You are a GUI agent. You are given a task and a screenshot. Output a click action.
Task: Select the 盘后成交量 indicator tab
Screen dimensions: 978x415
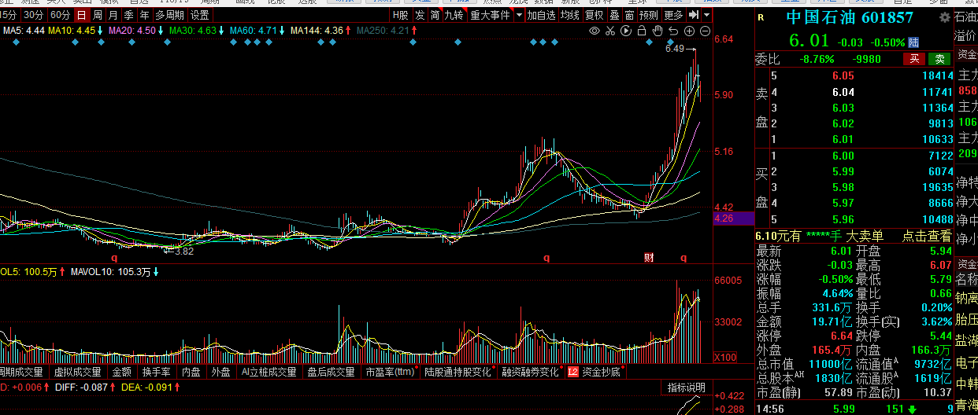pyautogui.click(x=331, y=373)
